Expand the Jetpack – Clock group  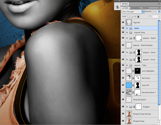click(127, 53)
